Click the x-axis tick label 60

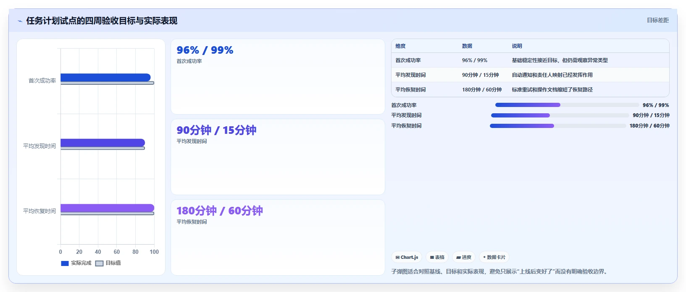pyautogui.click(x=117, y=252)
